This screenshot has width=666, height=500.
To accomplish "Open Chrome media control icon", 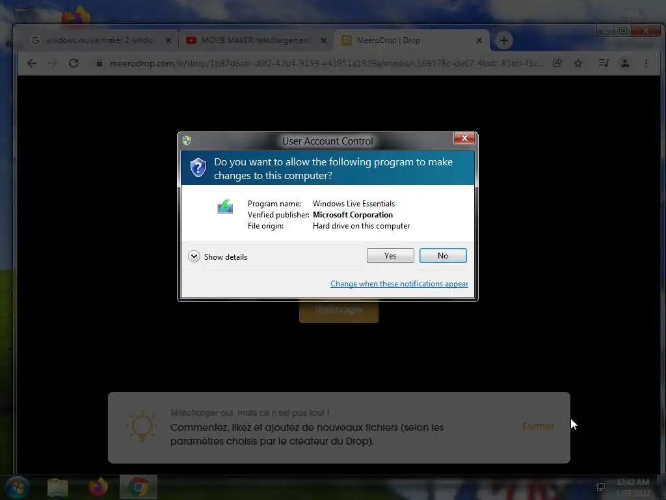I will tap(604, 63).
